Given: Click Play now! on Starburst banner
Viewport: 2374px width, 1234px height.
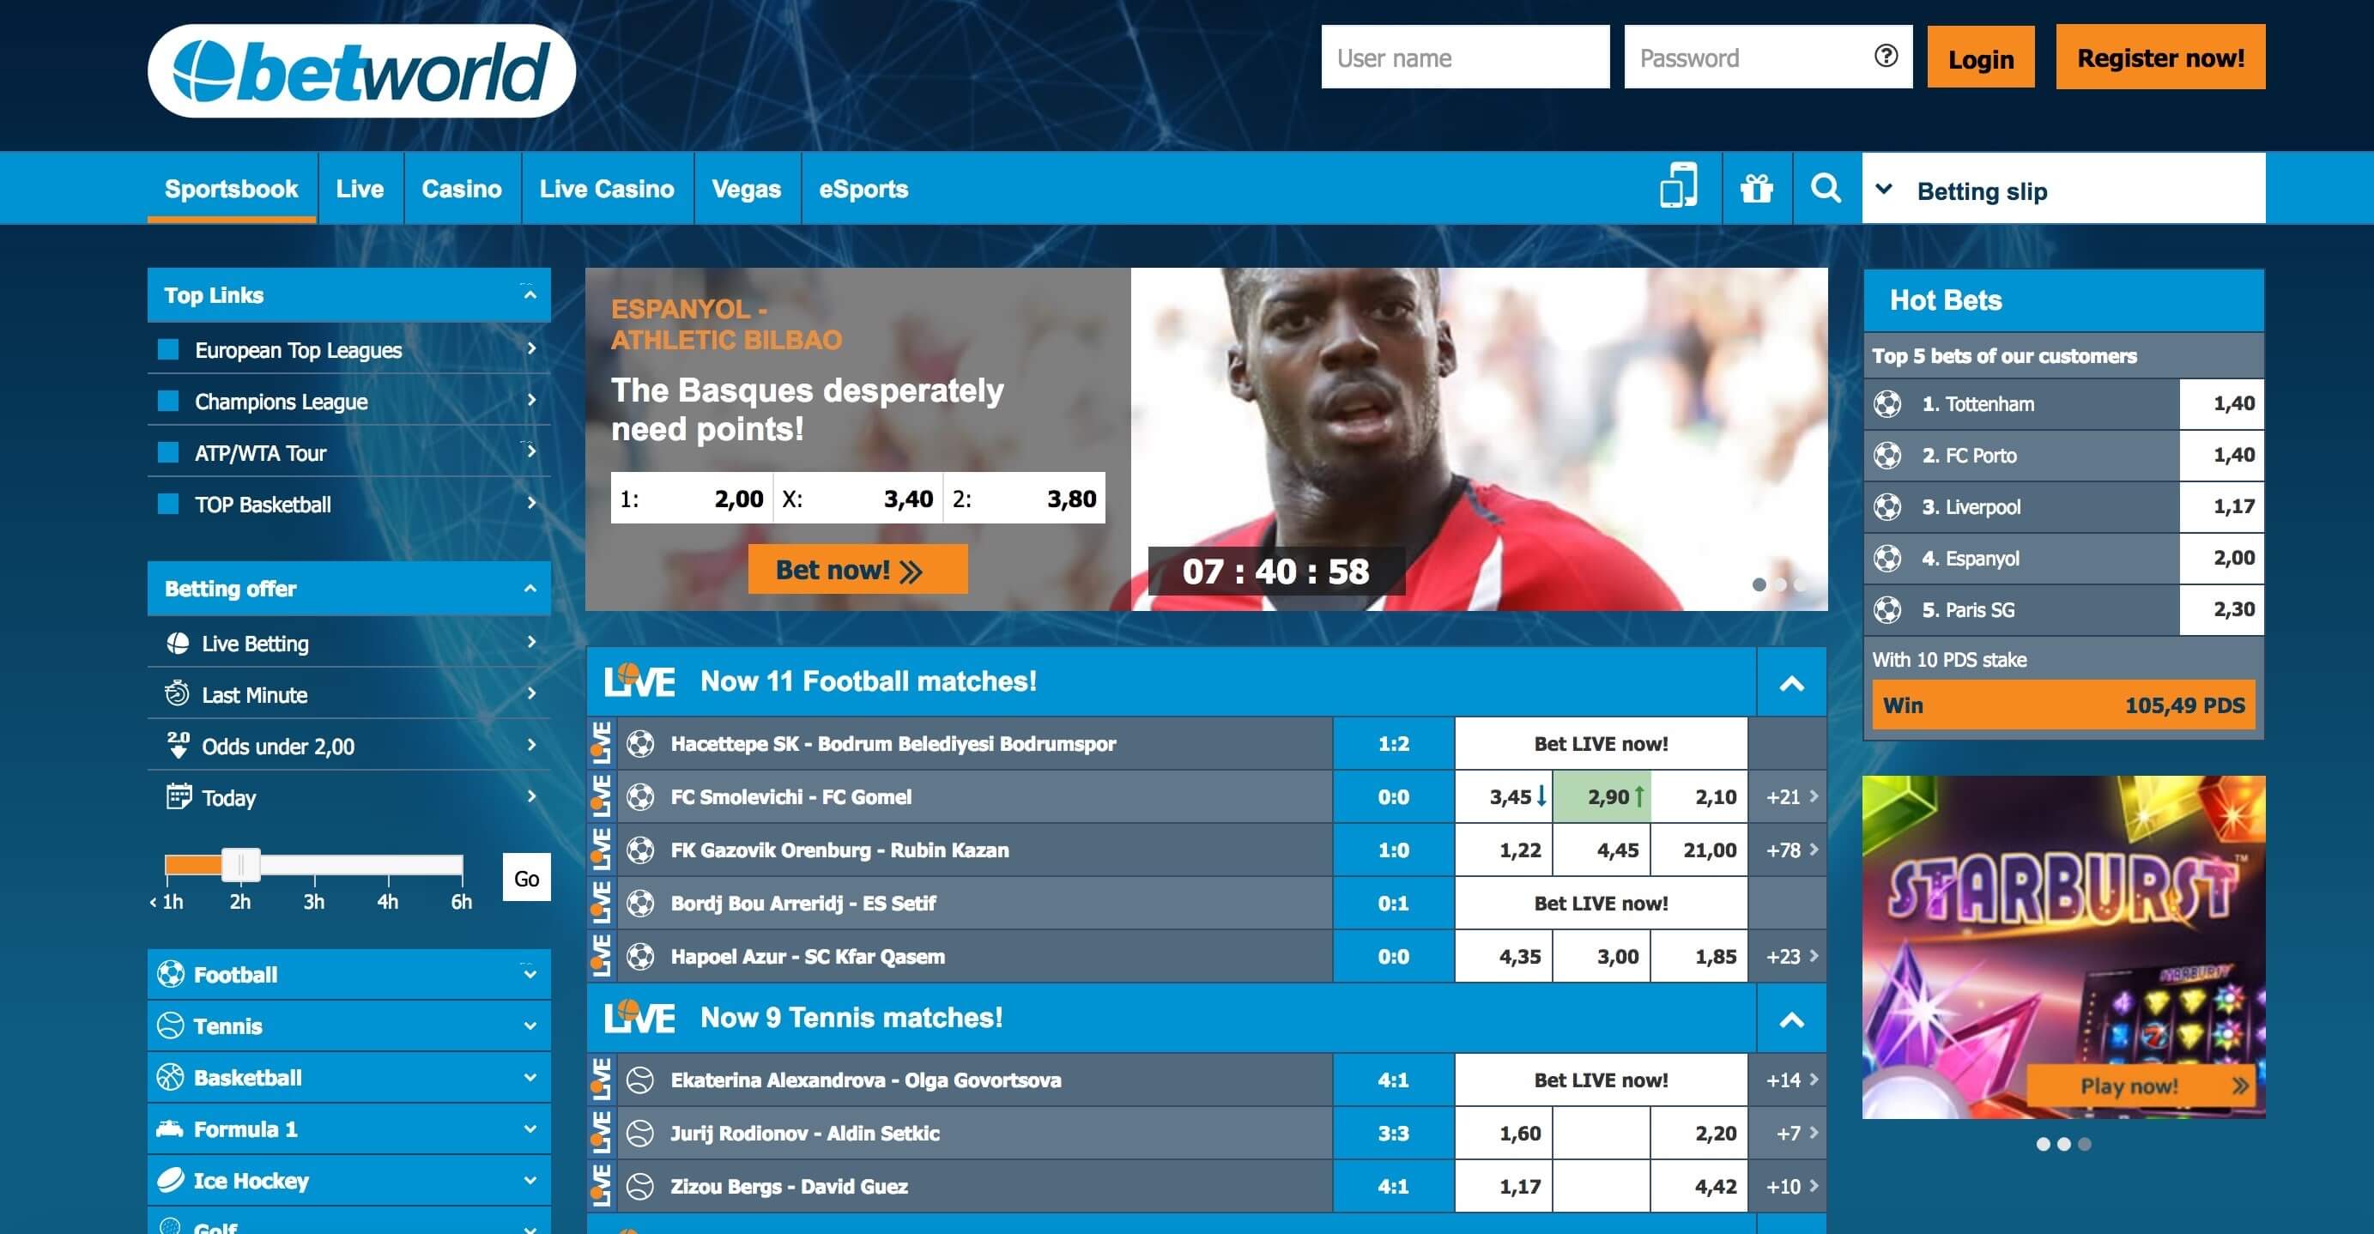Looking at the screenshot, I should [2140, 1086].
